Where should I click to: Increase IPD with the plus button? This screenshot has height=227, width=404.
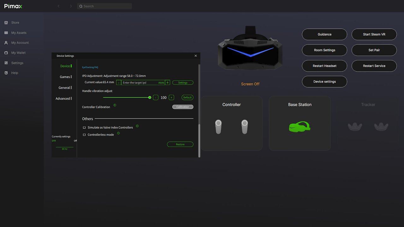168,83
